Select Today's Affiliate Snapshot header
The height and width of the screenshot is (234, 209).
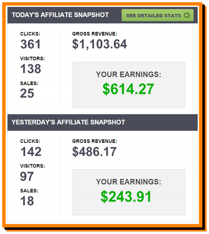[x=60, y=15]
